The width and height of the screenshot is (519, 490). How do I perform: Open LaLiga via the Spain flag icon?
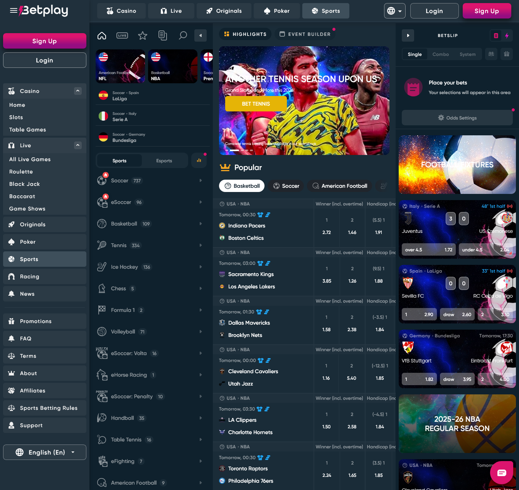(103, 96)
